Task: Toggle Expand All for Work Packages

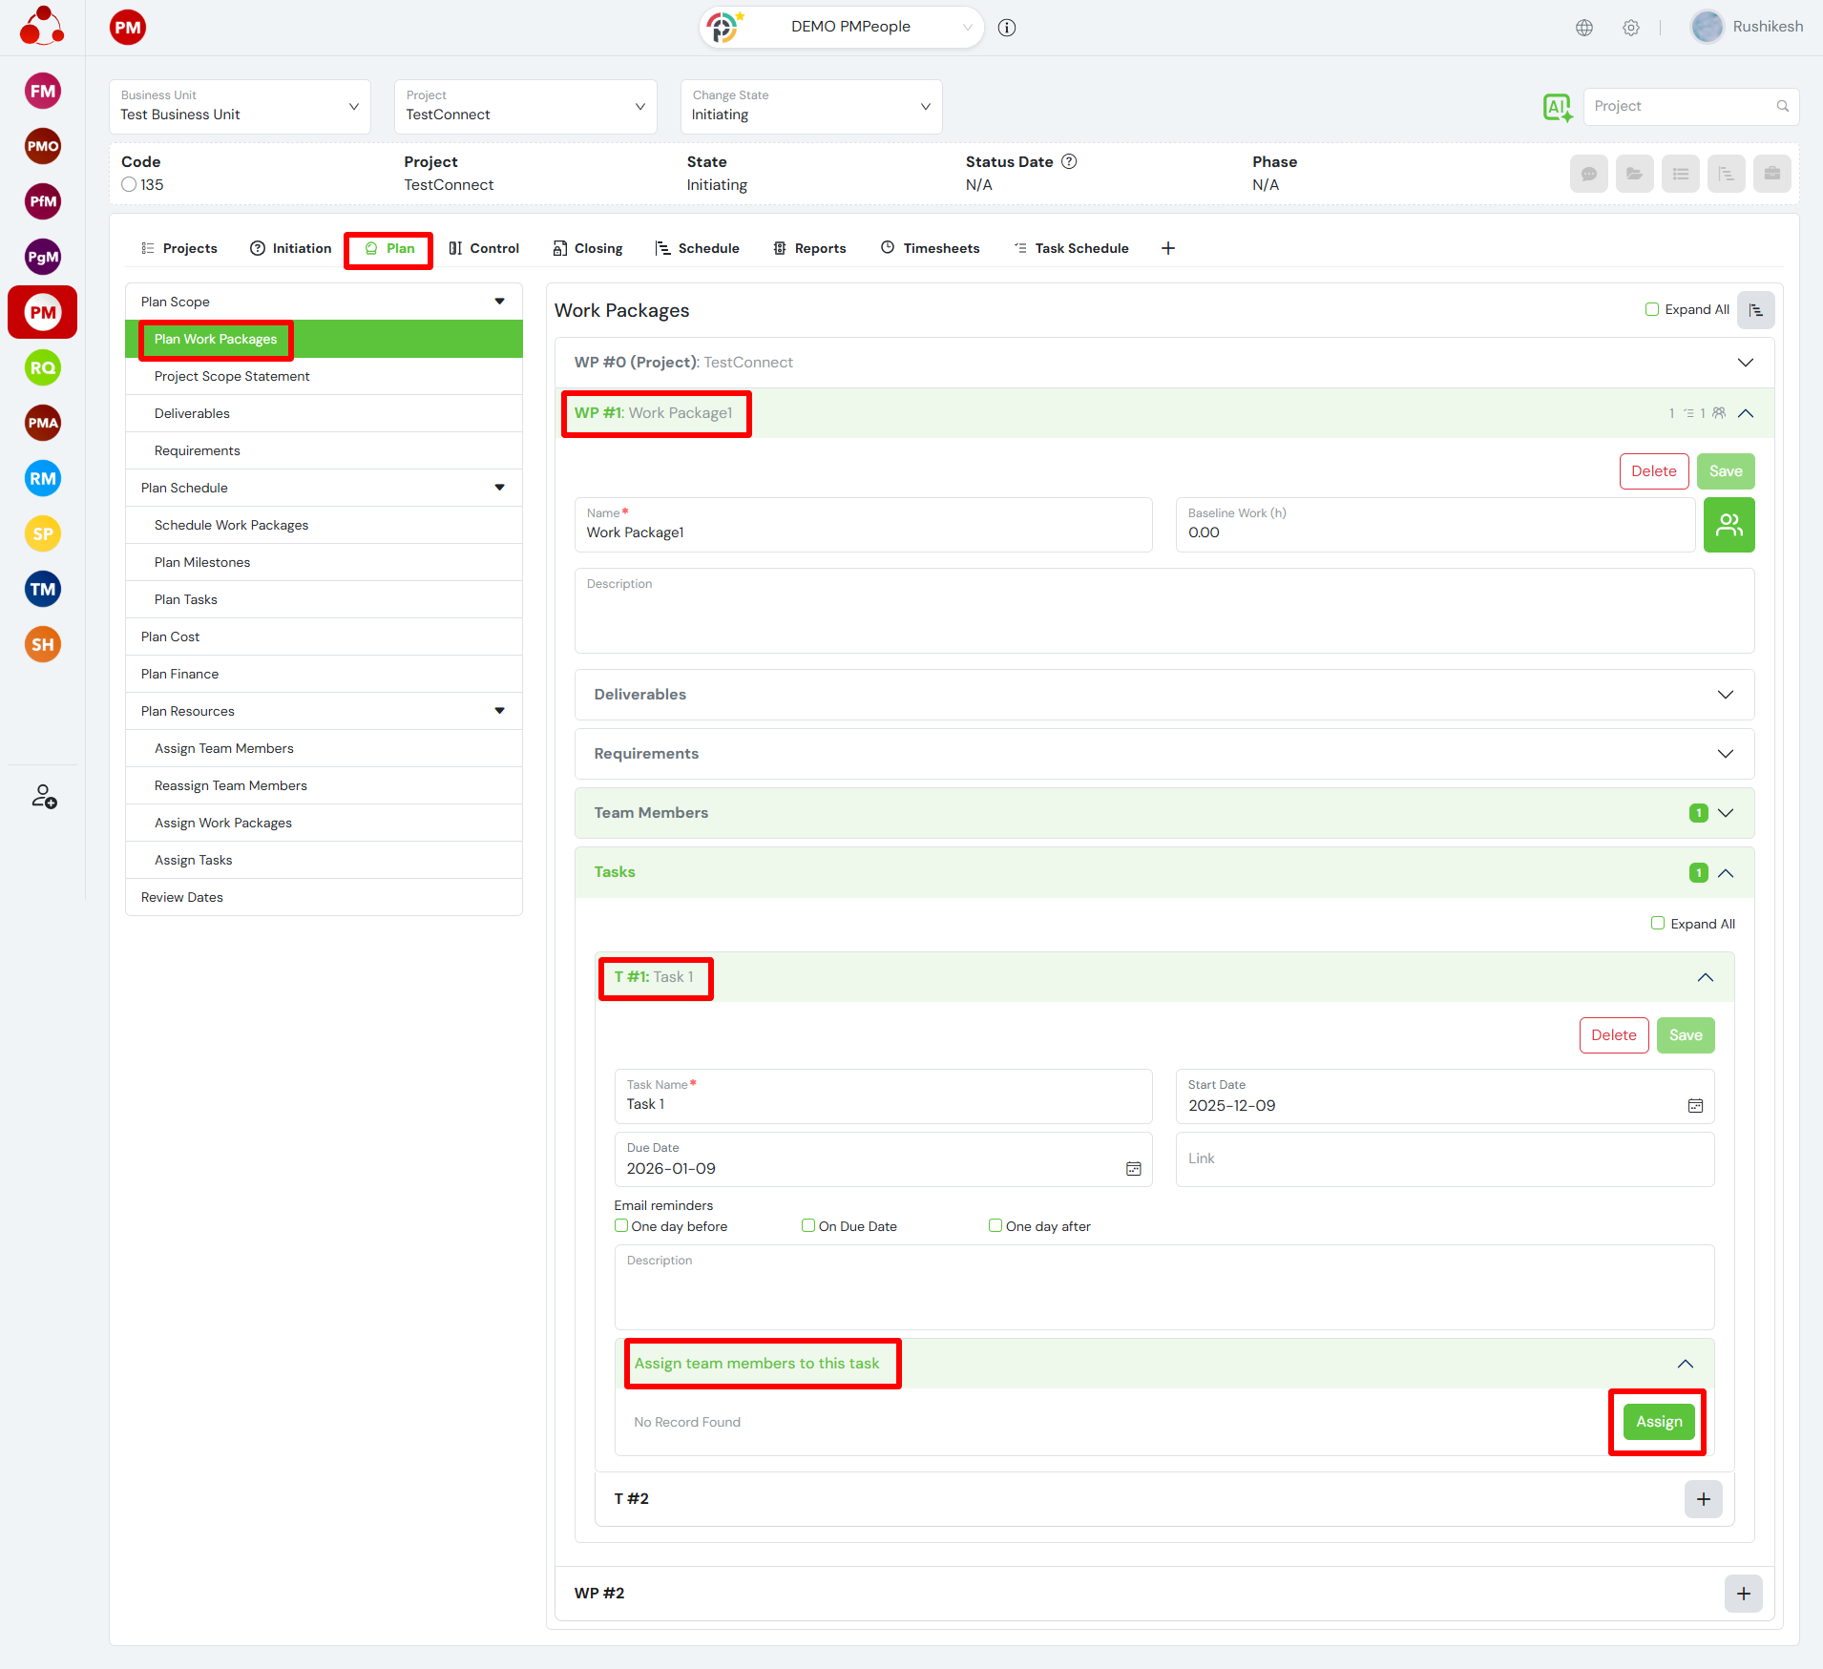Action: pos(1652,309)
